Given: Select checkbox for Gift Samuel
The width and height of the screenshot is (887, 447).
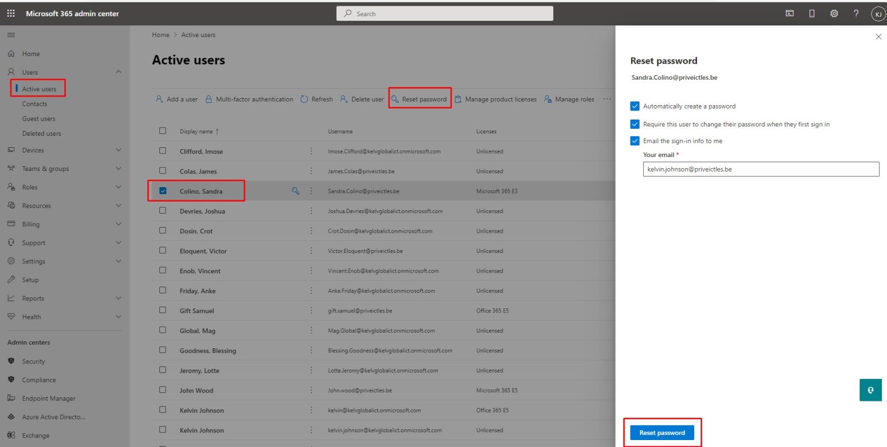Looking at the screenshot, I should coord(163,310).
